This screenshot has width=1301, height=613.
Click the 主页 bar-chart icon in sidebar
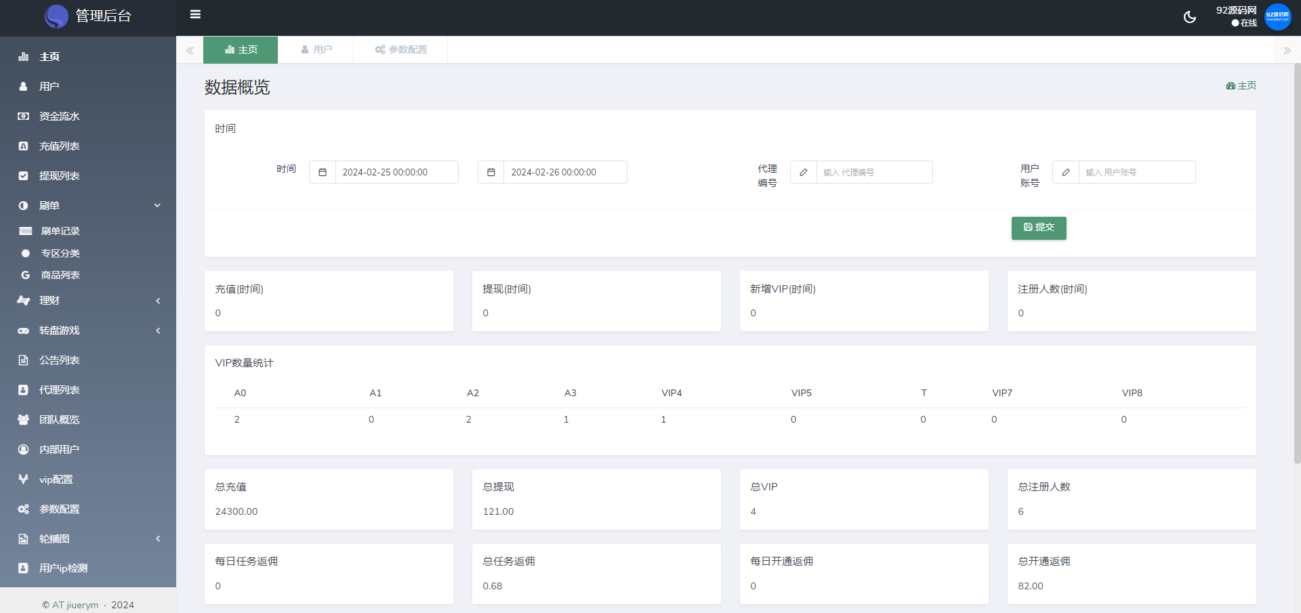tap(24, 57)
